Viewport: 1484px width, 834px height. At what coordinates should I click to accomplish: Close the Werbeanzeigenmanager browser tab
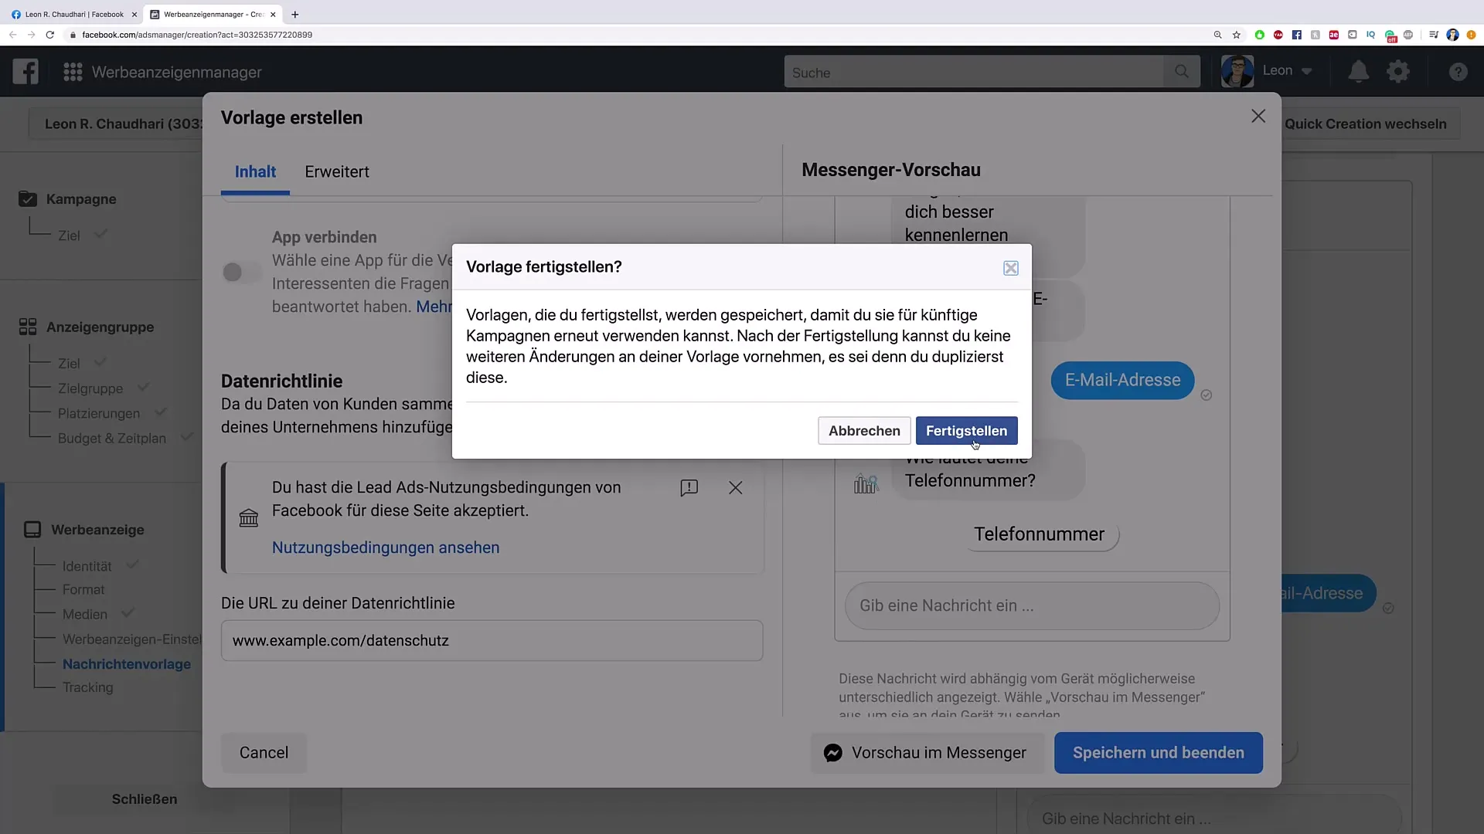[273, 14]
